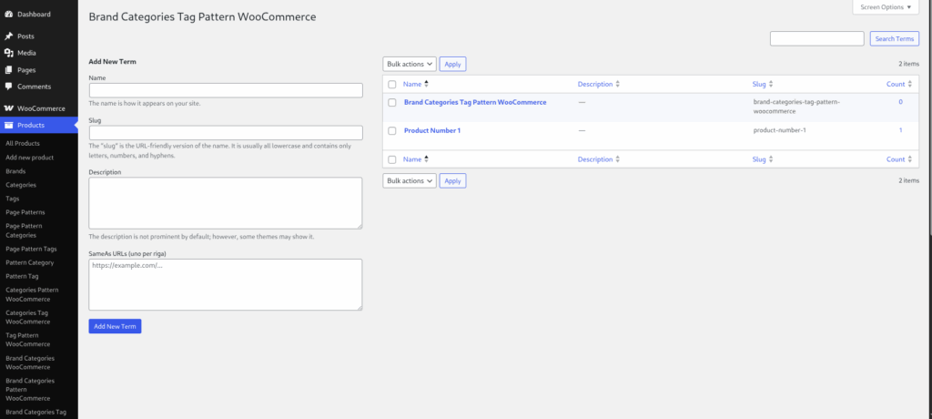Click the Pages icon in sidebar
The image size is (932, 419).
click(x=9, y=69)
